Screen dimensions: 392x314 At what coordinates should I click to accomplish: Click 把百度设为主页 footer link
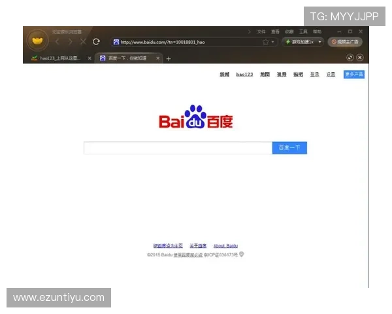pyautogui.click(x=168, y=246)
